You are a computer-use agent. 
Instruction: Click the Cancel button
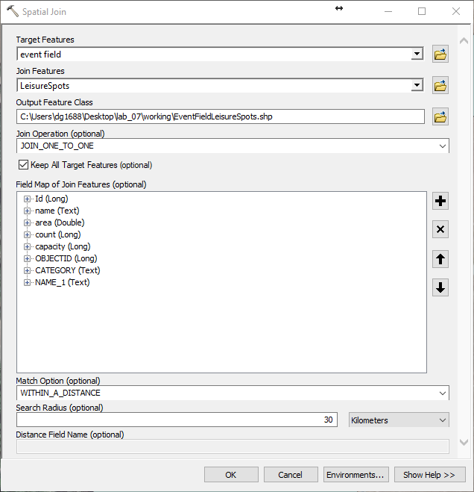click(x=291, y=475)
